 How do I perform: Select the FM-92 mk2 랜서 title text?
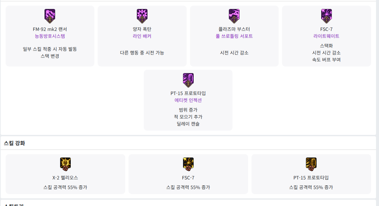tap(50, 29)
